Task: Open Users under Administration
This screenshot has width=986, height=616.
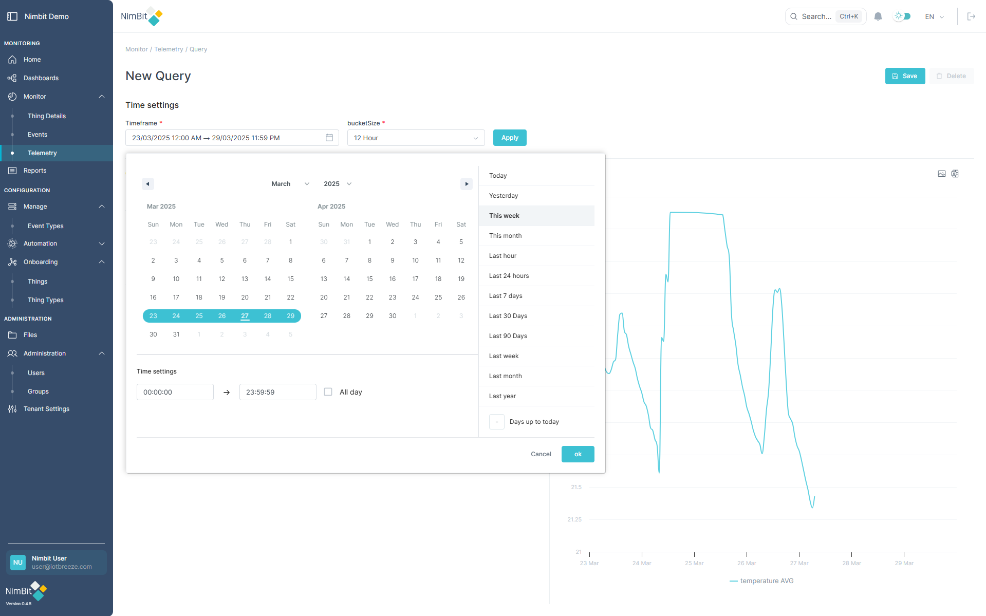Action: coord(36,372)
